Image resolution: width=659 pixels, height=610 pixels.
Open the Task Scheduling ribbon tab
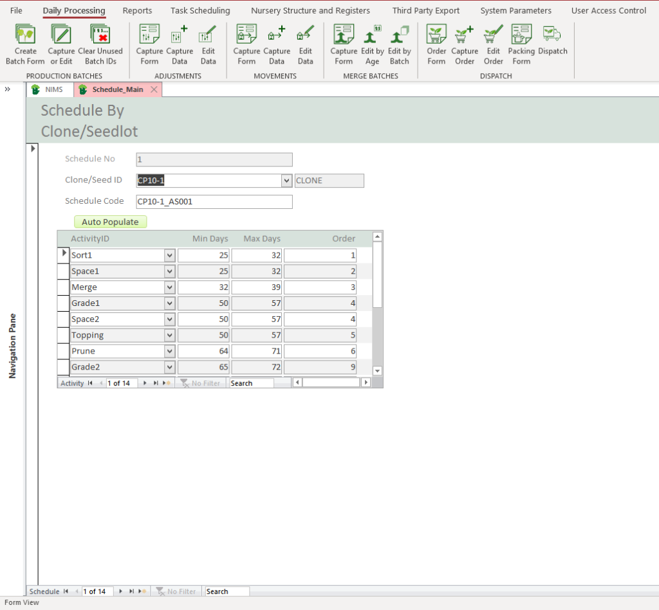pos(200,10)
